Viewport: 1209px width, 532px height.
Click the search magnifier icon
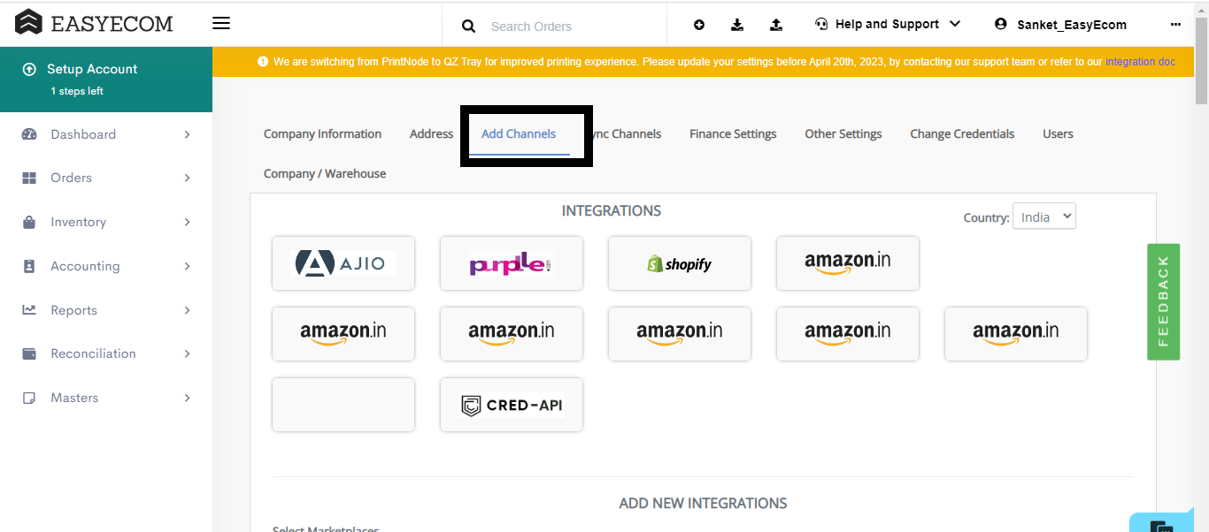click(x=469, y=27)
